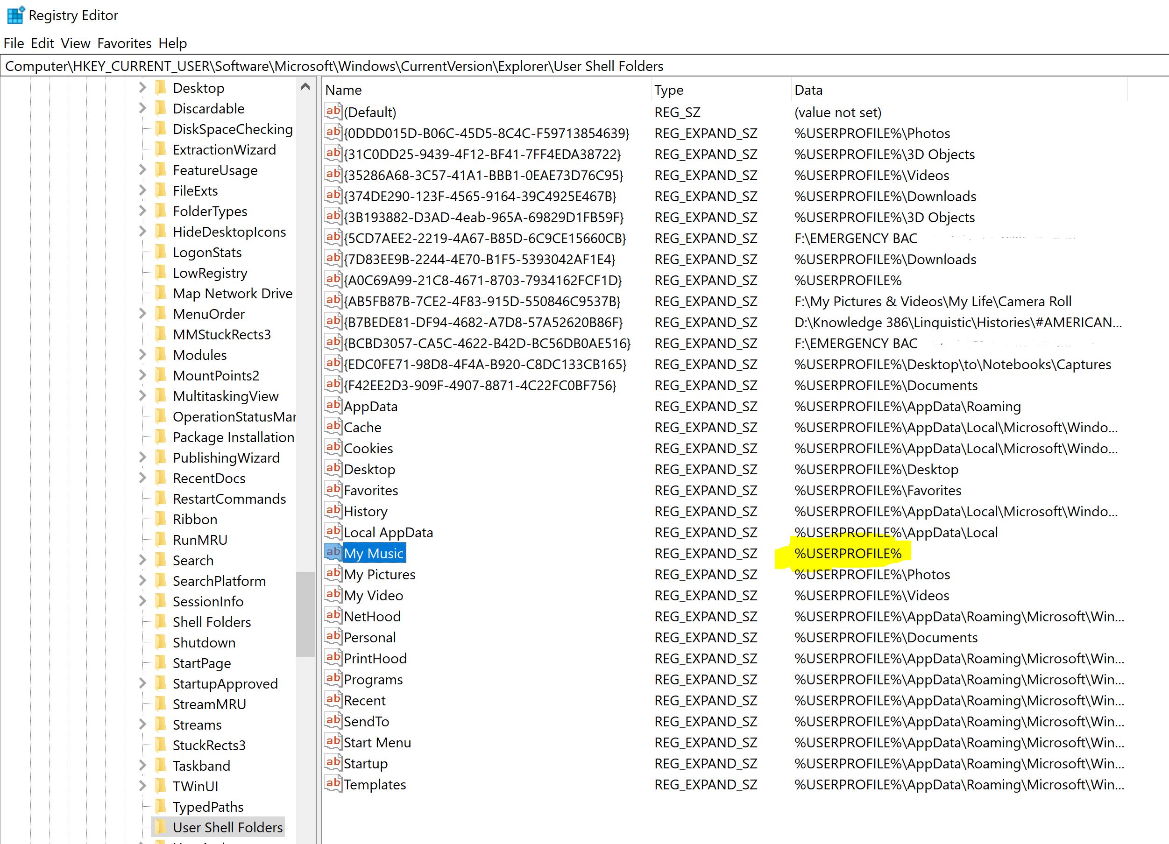
Task: Sort values by the Type column header
Action: click(x=720, y=90)
